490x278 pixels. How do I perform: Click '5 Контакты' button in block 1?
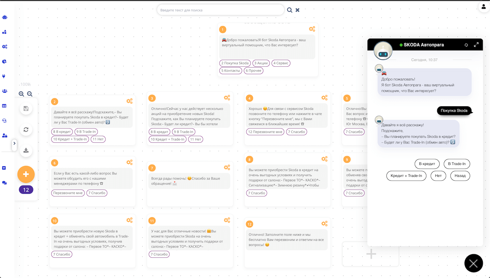click(231, 71)
